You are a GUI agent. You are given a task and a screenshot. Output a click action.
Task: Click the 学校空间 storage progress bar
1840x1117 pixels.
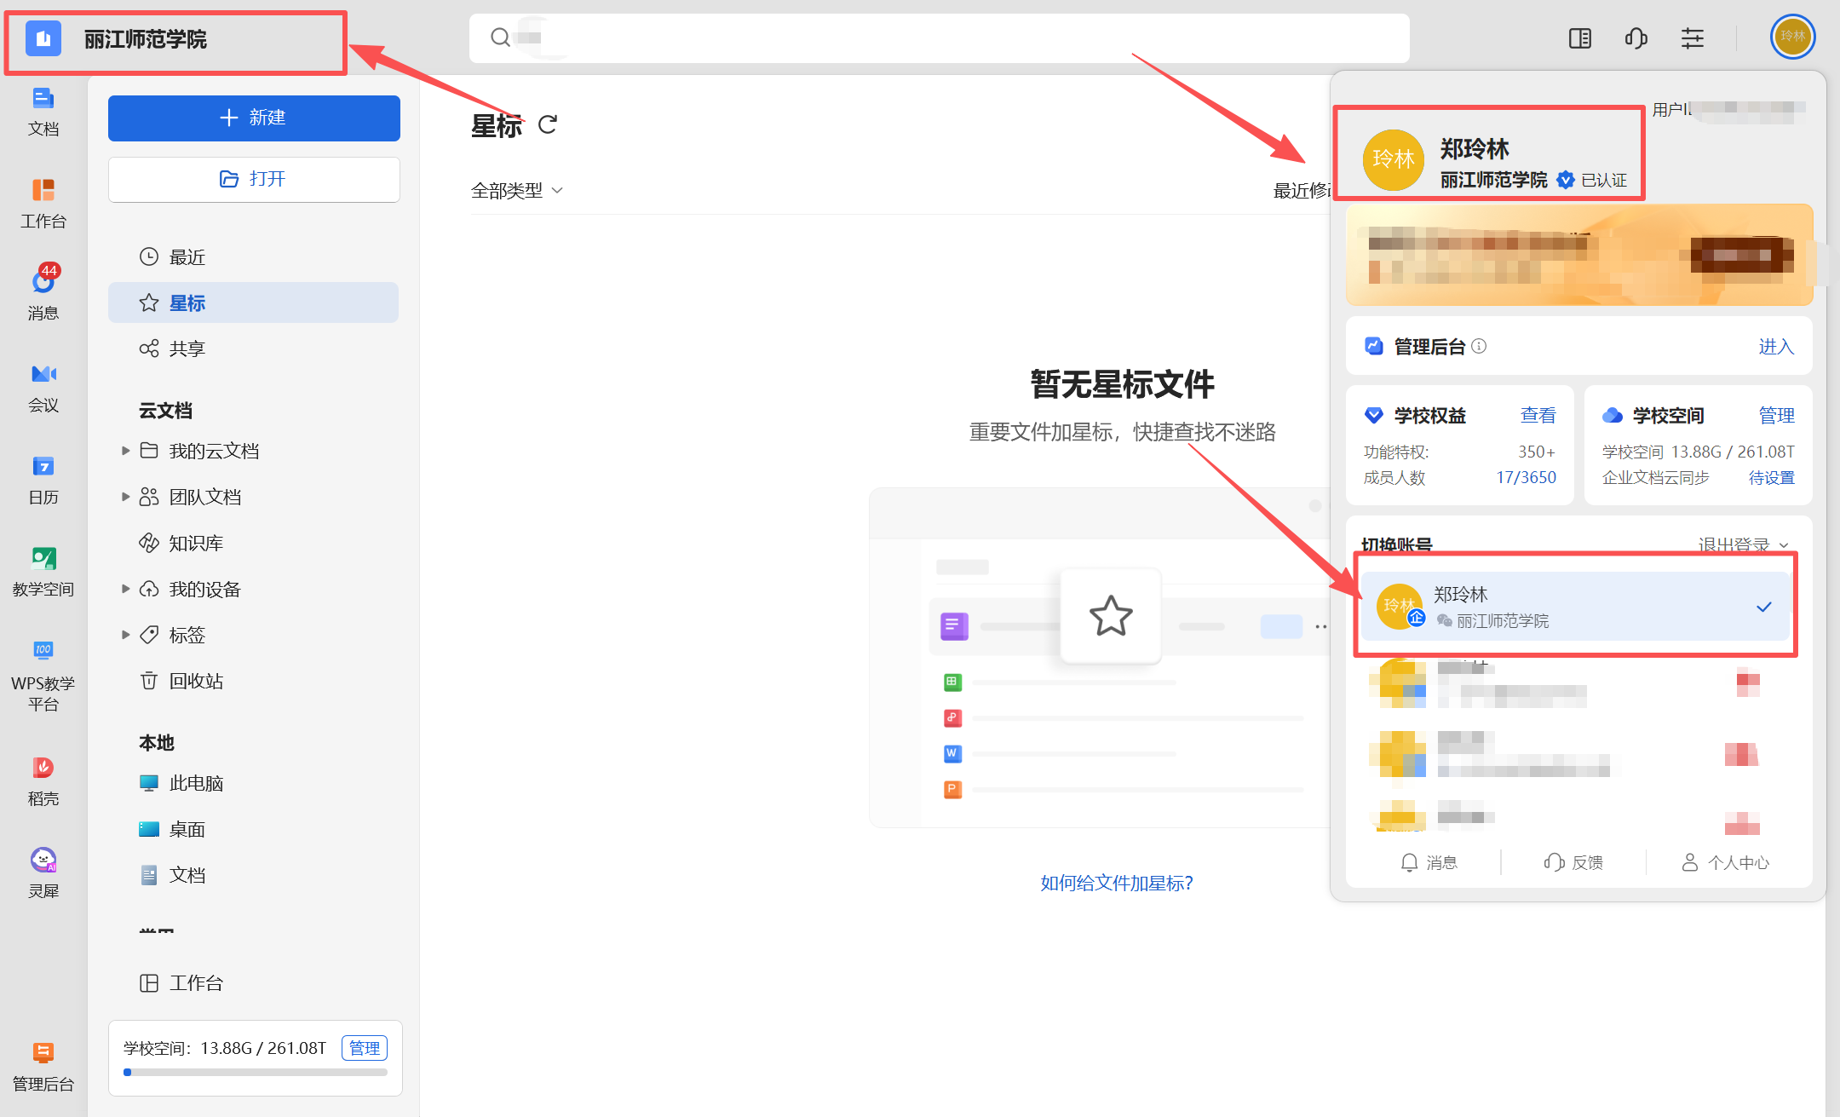click(x=255, y=1072)
